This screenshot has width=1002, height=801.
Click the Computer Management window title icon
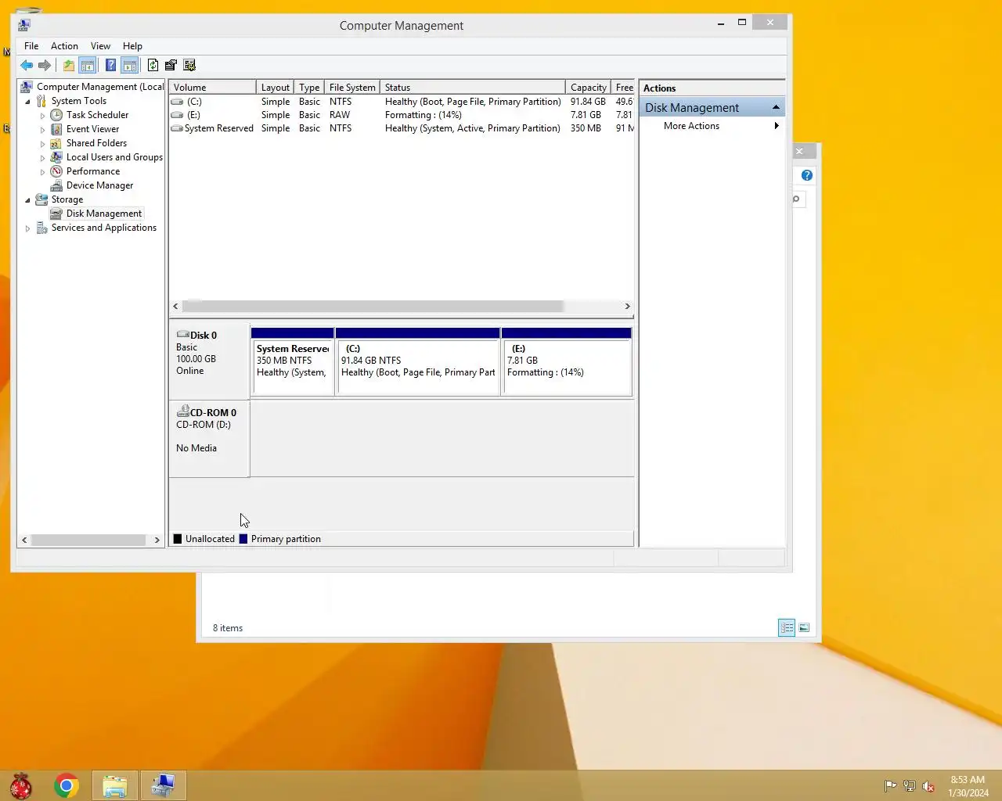point(24,25)
